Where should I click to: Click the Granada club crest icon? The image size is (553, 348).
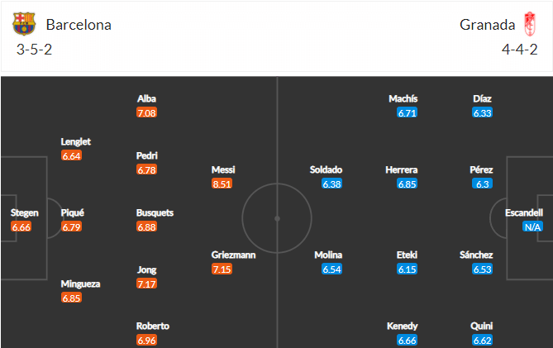pyautogui.click(x=529, y=24)
